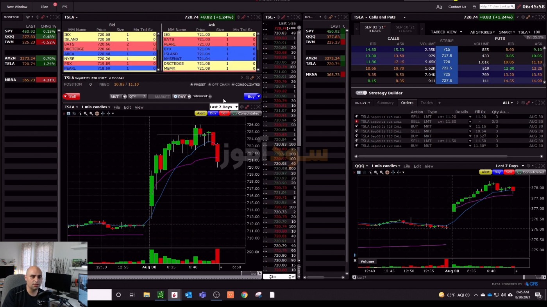Select zoom out magnifier in TSLA chart toolbar
Screen dimensions: 547x307
click(x=91, y=113)
